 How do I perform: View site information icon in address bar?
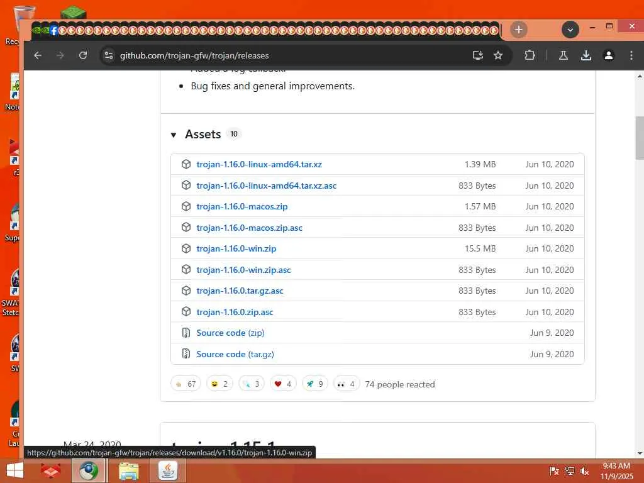pyautogui.click(x=108, y=55)
